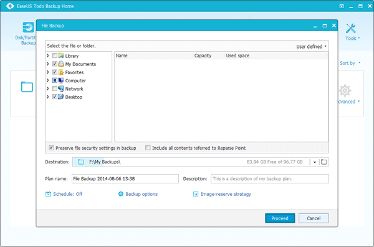The image size is (374, 247).
Task: Open Image-reserve strategy link
Action: pyautogui.click(x=222, y=194)
